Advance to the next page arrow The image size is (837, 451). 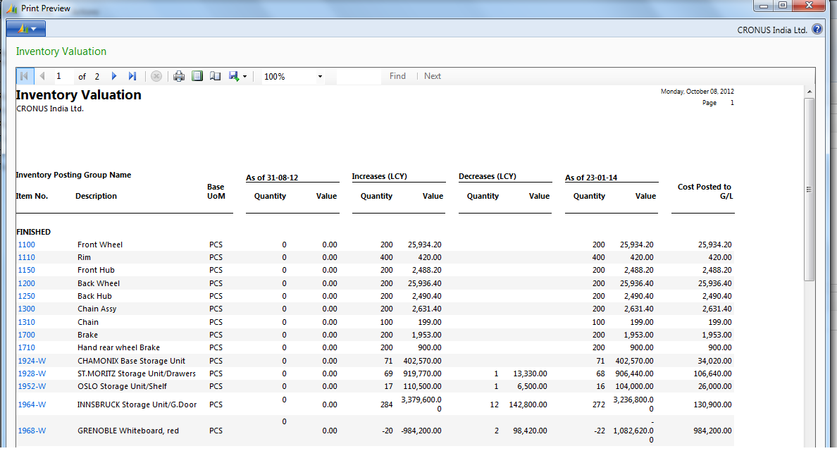(114, 75)
